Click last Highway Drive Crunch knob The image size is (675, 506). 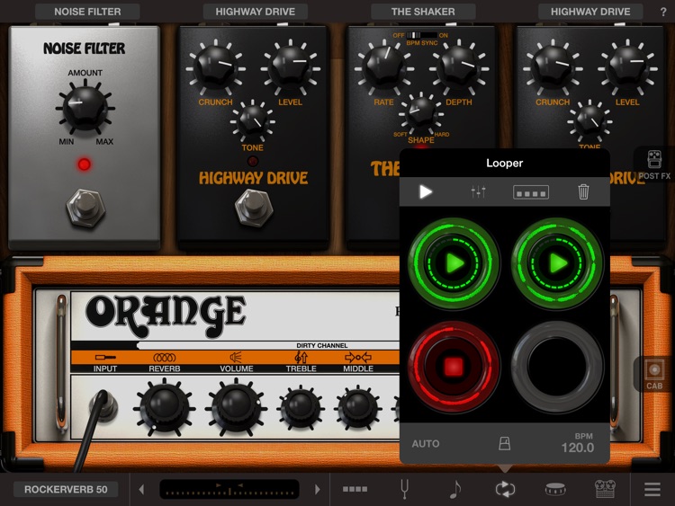[x=553, y=68]
